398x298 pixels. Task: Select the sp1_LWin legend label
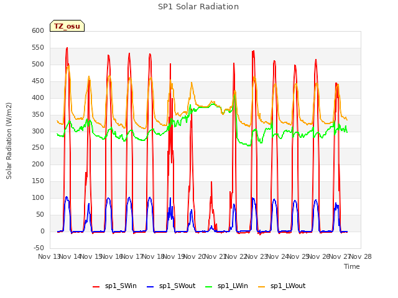coord(233,286)
